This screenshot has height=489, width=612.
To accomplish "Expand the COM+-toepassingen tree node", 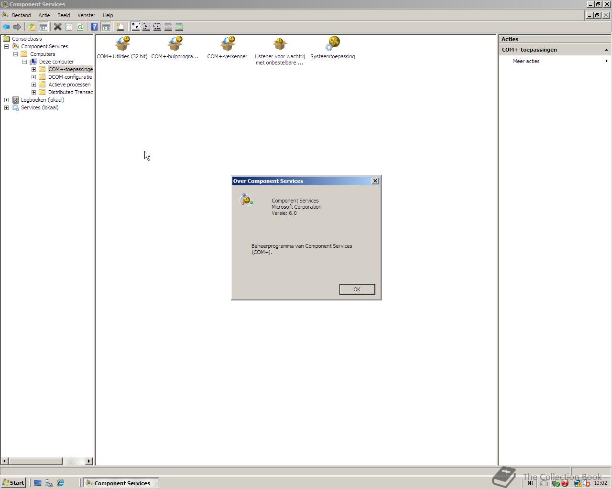I will coord(34,69).
